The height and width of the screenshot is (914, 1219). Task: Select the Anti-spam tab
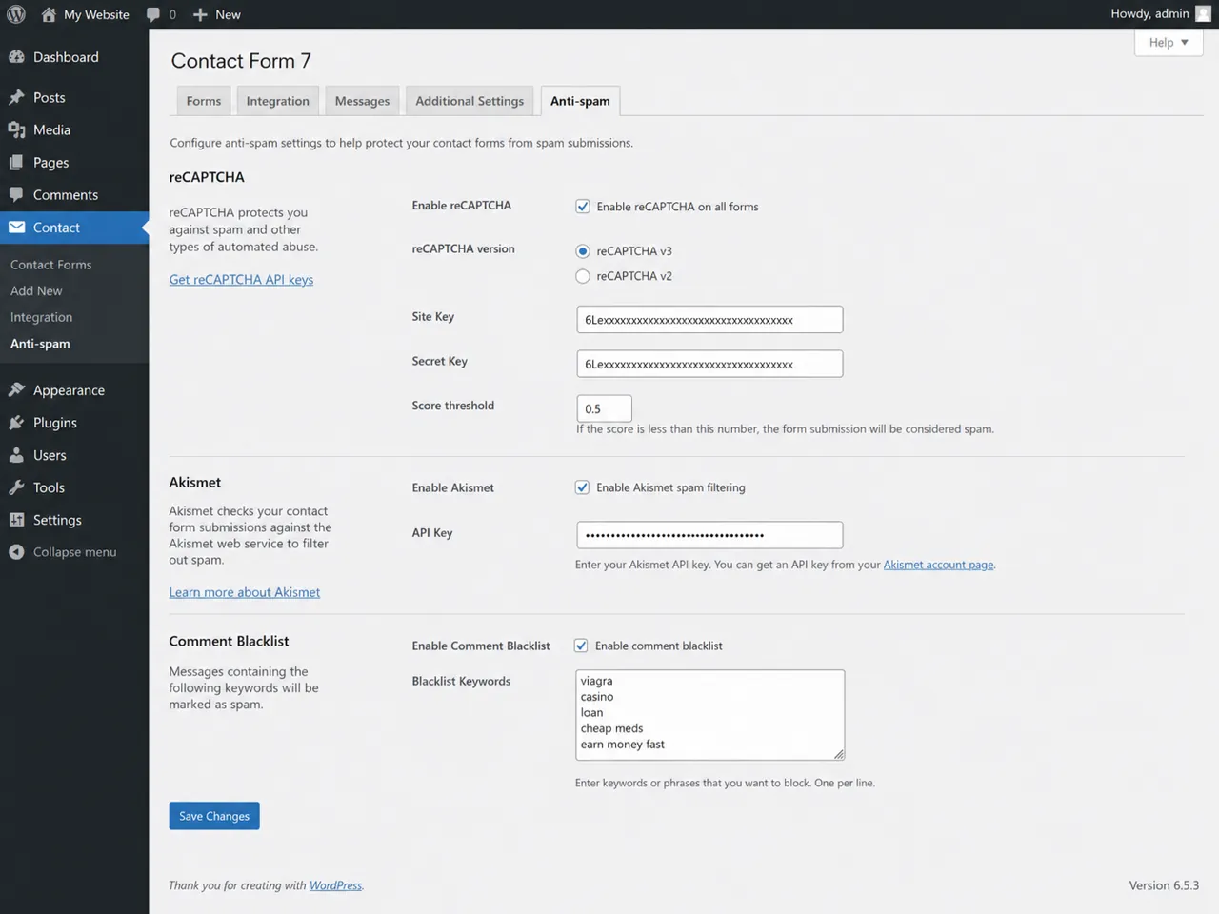(580, 101)
